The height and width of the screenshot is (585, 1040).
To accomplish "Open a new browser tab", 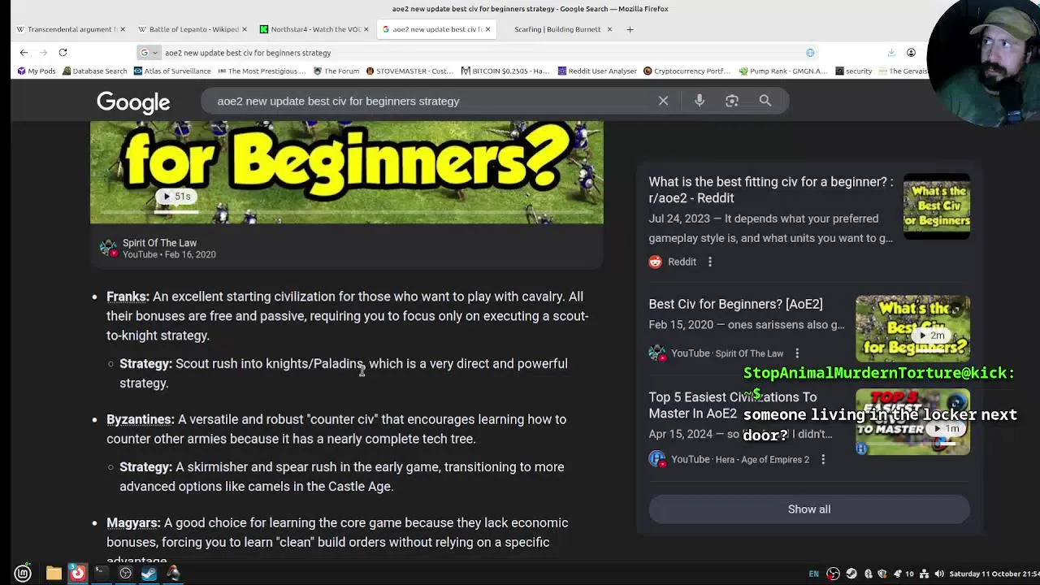I will click(630, 29).
